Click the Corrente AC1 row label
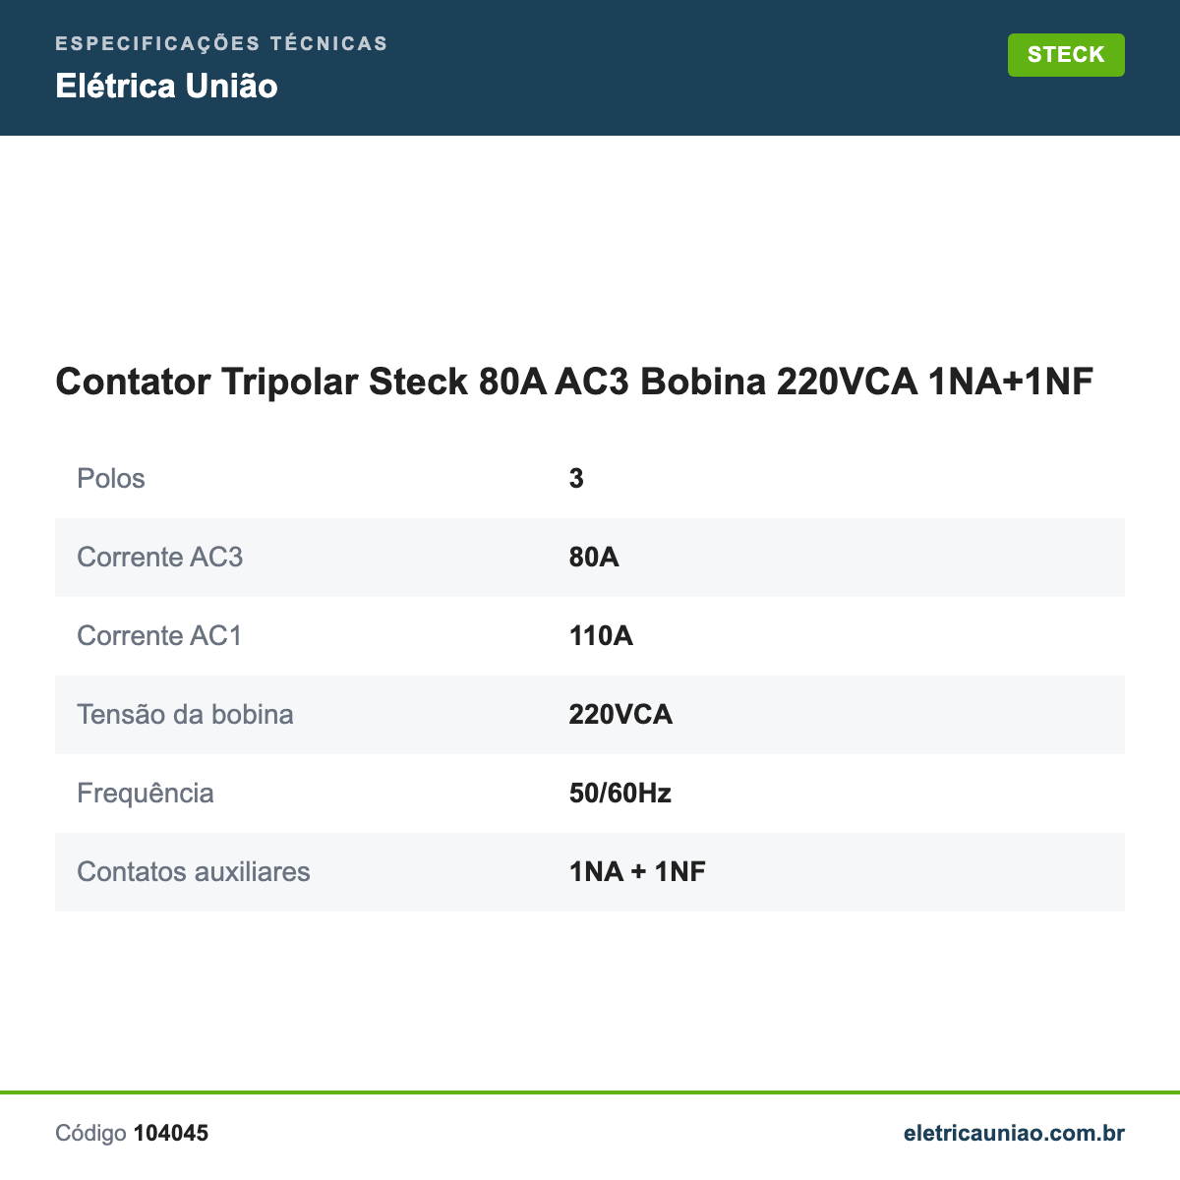 (x=159, y=636)
